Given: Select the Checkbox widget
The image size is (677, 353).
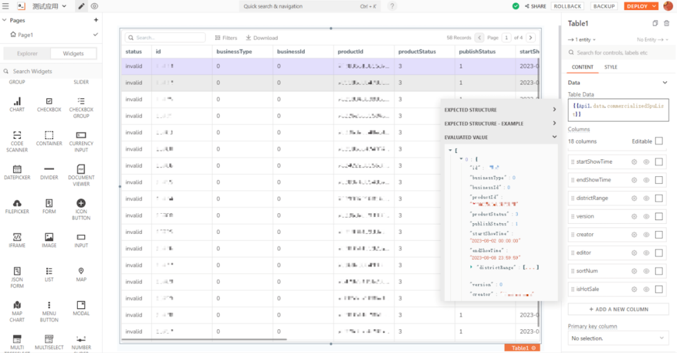Looking at the screenshot, I should (x=49, y=105).
